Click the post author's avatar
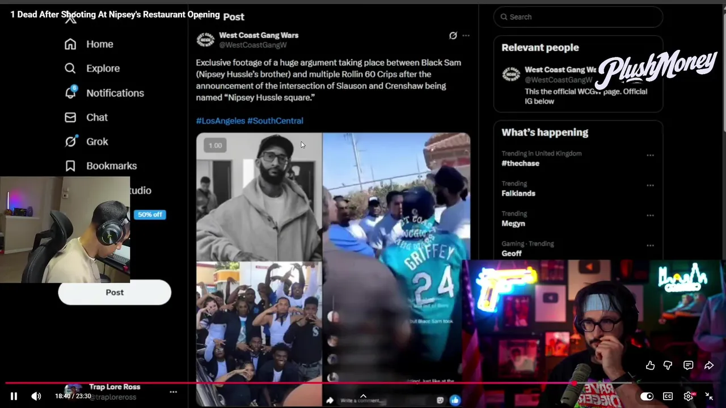726x408 pixels. pos(205,40)
